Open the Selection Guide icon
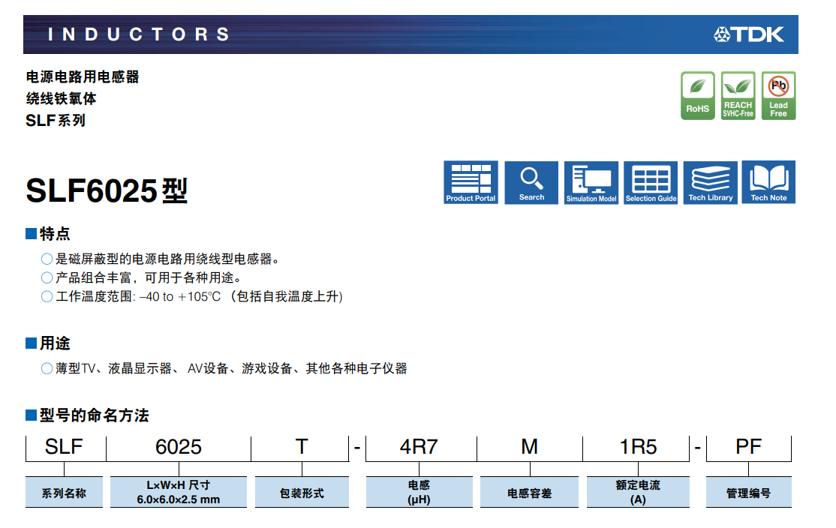836x528 pixels. [651, 182]
